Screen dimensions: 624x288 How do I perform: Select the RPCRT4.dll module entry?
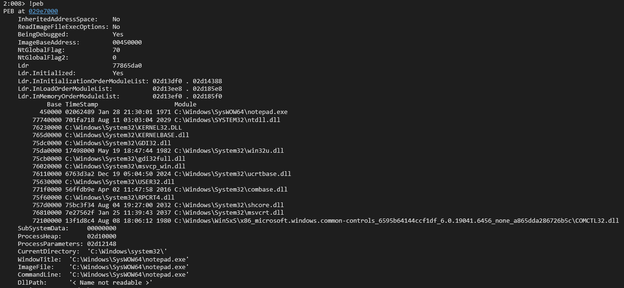[120, 197]
